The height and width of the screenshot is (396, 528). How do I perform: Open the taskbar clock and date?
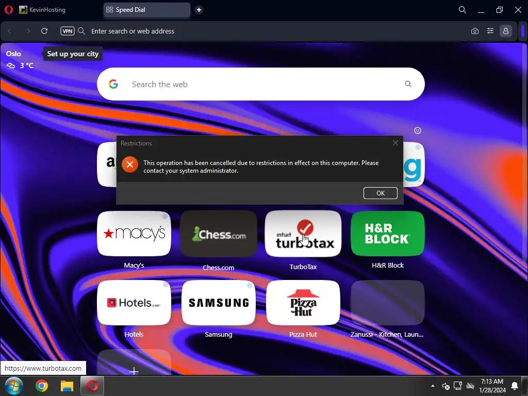pos(492,386)
